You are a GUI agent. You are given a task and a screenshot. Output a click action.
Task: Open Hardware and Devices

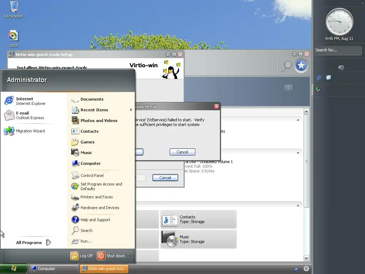click(95, 208)
